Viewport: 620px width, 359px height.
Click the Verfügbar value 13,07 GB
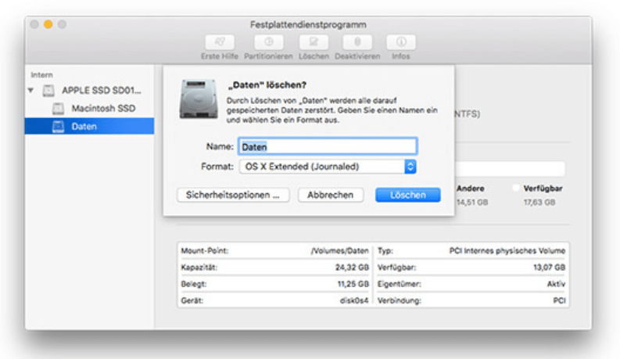[549, 267]
